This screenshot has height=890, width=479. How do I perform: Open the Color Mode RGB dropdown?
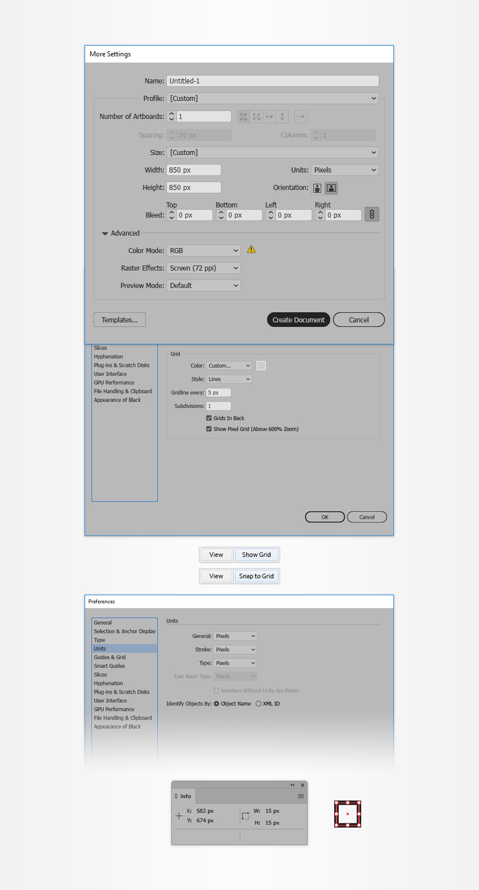[204, 251]
